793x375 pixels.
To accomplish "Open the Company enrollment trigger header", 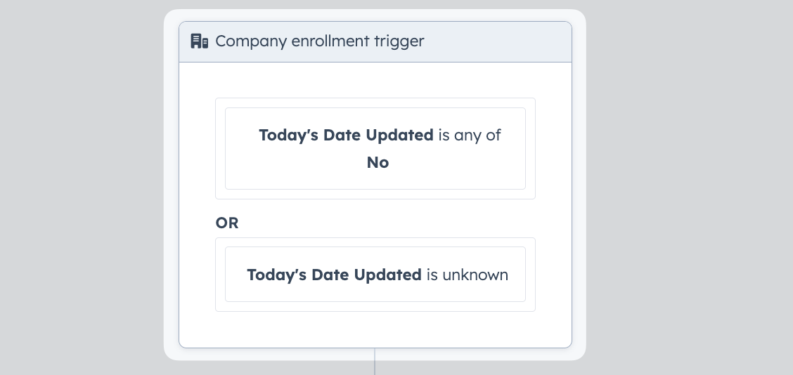I will point(375,42).
